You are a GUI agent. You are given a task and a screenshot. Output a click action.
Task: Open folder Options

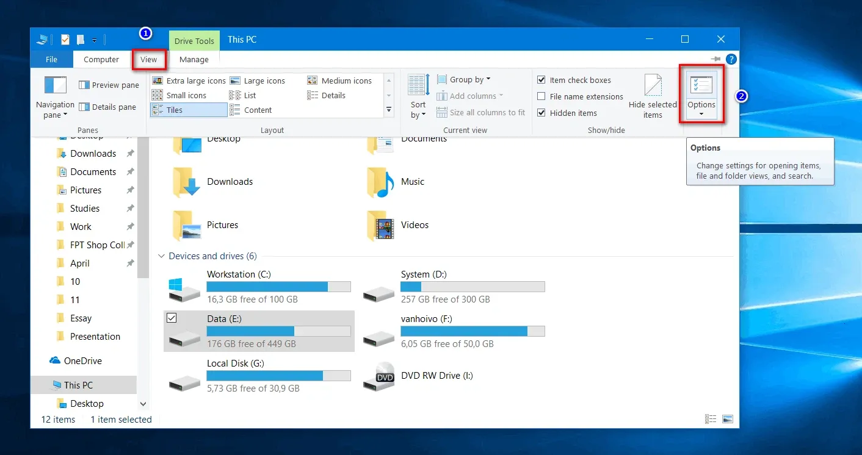[701, 95]
